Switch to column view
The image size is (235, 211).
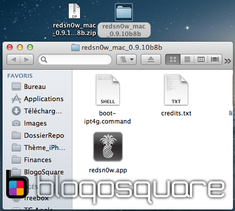pos(201,59)
